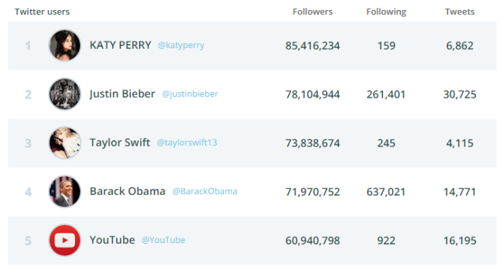This screenshot has width=504, height=271.
Task: Click the Barack Obama name
Action: click(127, 191)
